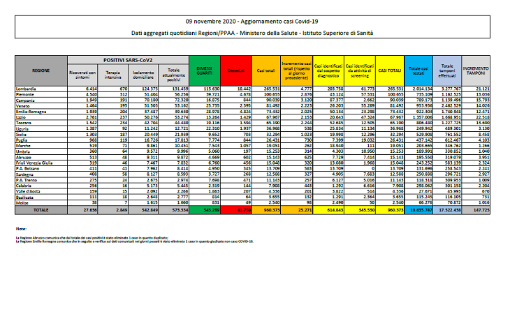Click the green DIMESSI GUARITI column header
The width and height of the screenshot is (517, 314).
pyautogui.click(x=203, y=70)
